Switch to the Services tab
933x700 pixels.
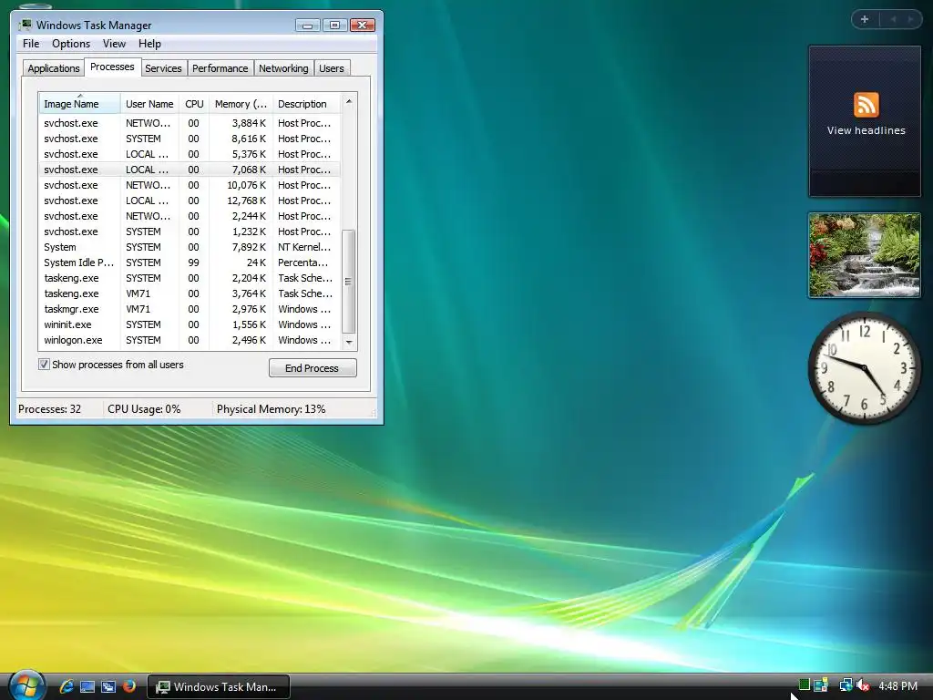click(163, 68)
